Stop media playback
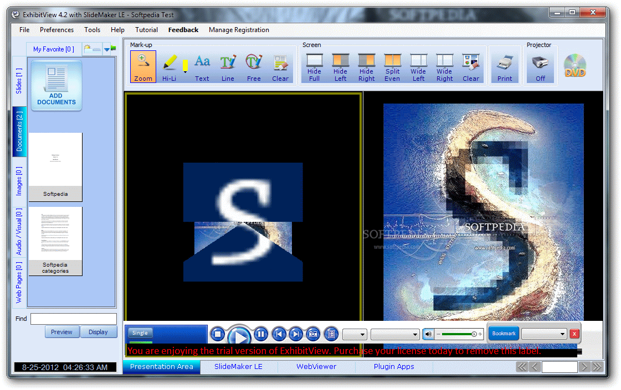The height and width of the screenshot is (390, 621). coord(217,334)
